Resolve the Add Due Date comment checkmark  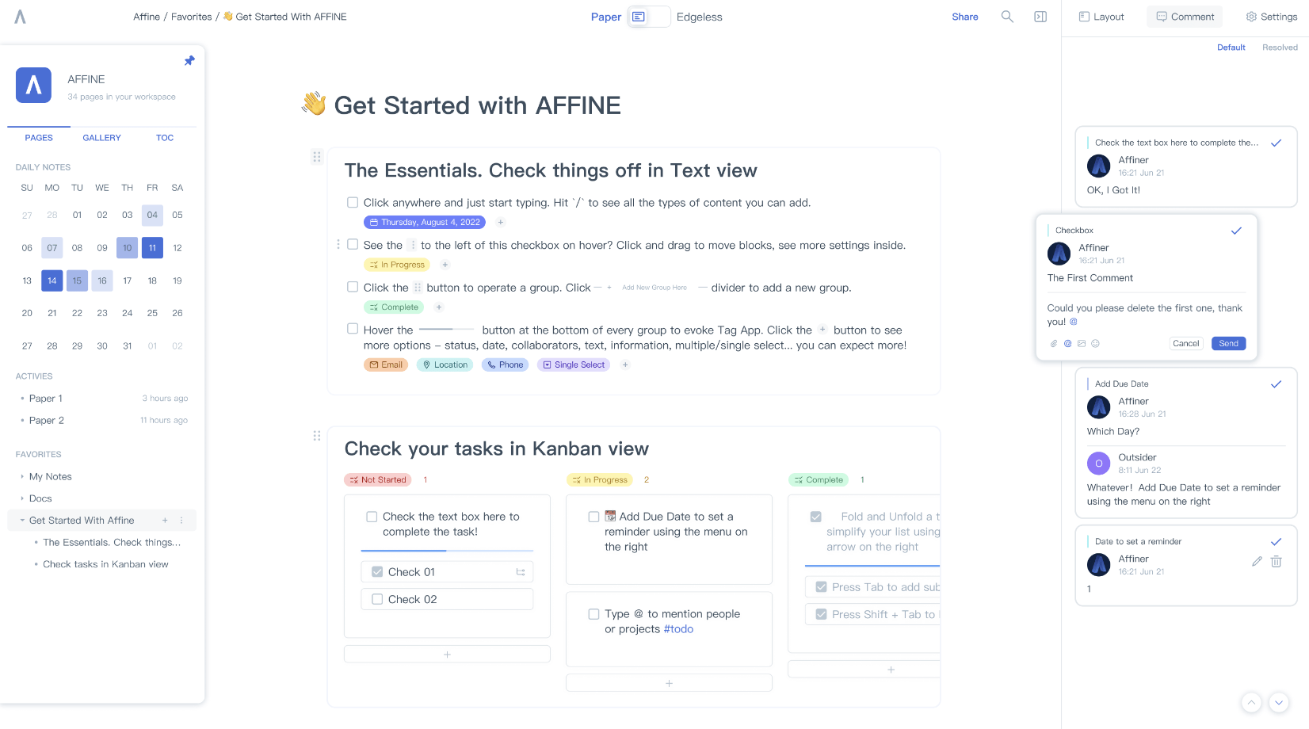1276,384
